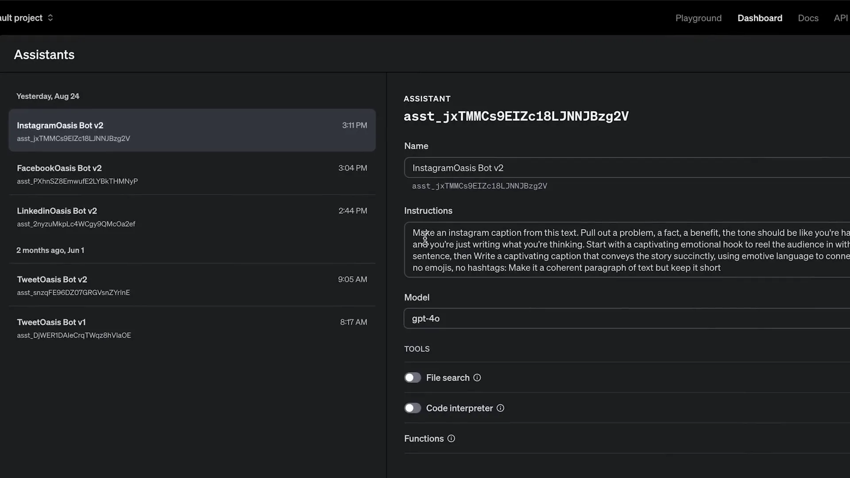Click the Functions section label
This screenshot has width=850, height=478.
424,439
